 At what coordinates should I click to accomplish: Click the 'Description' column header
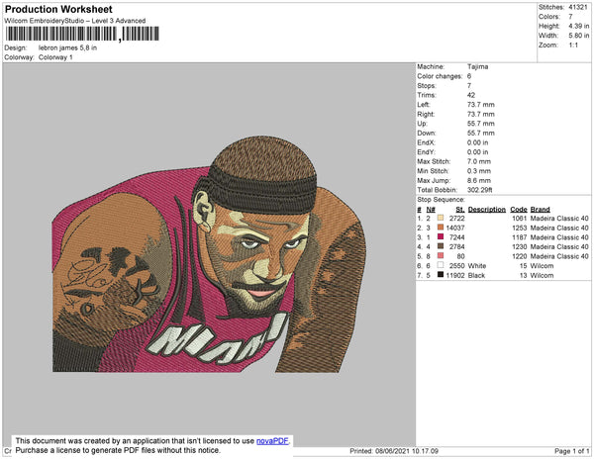(487, 210)
